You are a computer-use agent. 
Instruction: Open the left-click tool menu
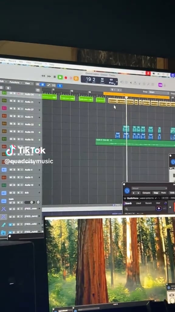coord(113,90)
